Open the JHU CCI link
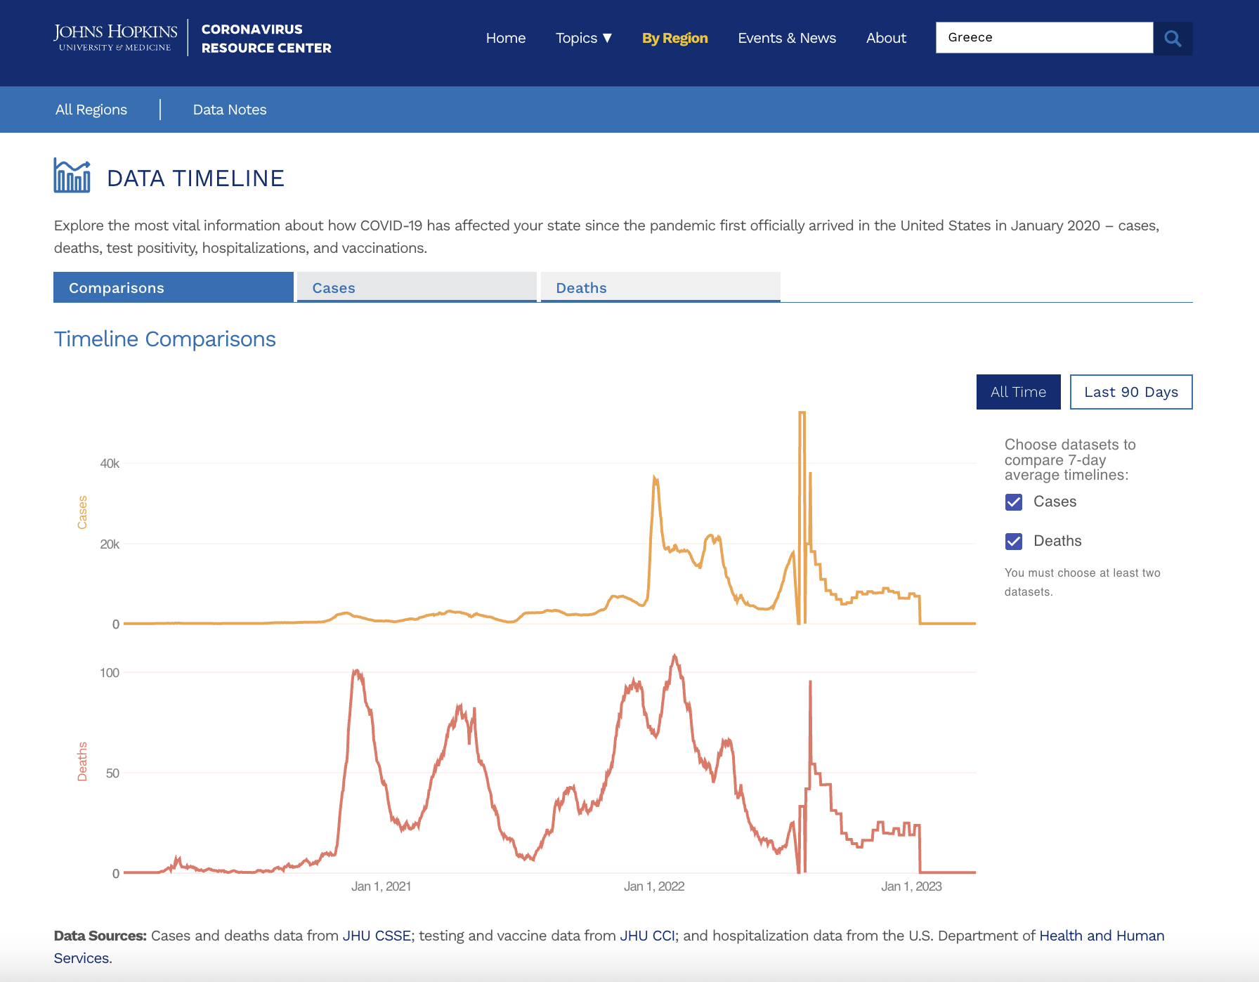 tap(646, 936)
